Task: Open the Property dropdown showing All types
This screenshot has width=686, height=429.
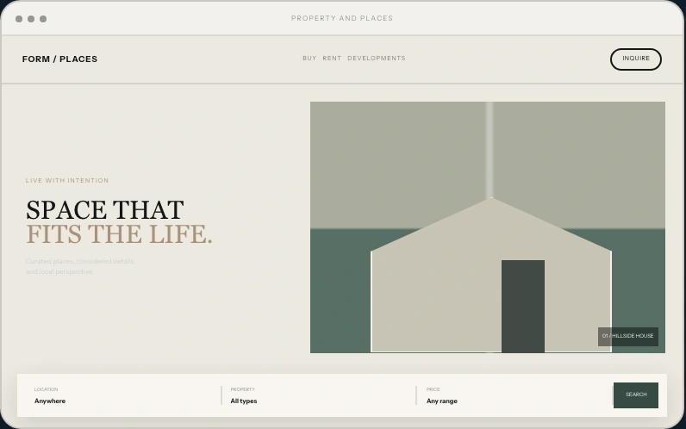Action: pyautogui.click(x=319, y=395)
